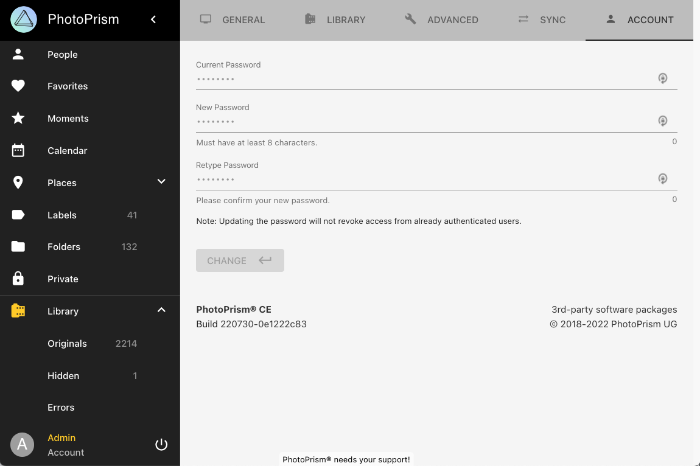Image resolution: width=700 pixels, height=466 pixels.
Task: Open the Sync settings tab
Action: coord(542,19)
